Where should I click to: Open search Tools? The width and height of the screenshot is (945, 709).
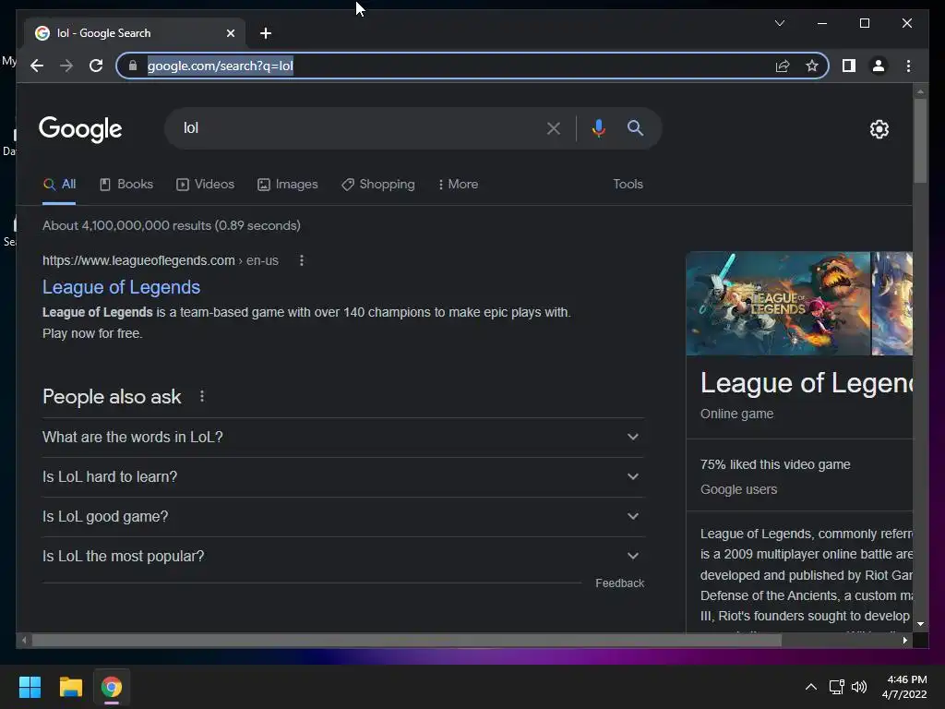pyautogui.click(x=628, y=185)
